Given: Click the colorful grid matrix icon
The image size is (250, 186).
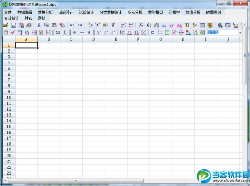Looking at the screenshot, I should coord(41,33).
